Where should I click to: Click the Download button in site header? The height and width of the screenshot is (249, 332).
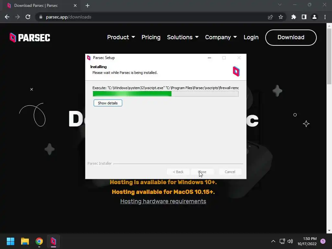[x=291, y=38]
